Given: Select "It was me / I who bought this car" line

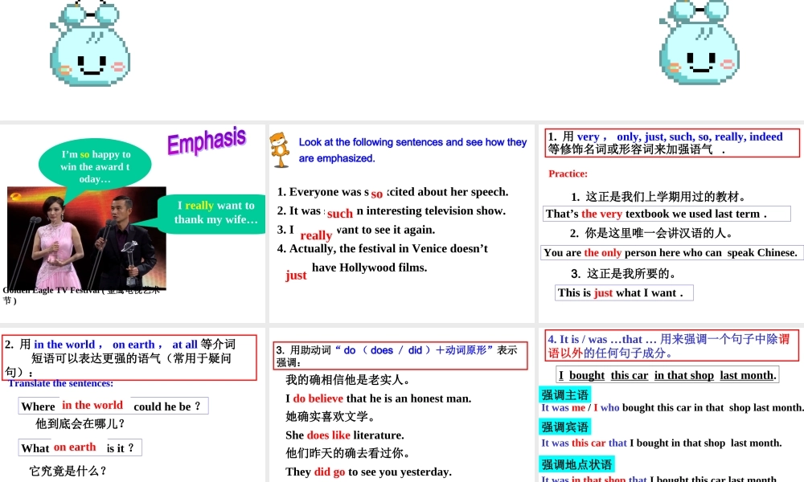Looking at the screenshot, I should point(672,408).
